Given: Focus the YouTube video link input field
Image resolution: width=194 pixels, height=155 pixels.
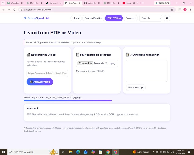Looking at the screenshot, I should tap(47, 73).
